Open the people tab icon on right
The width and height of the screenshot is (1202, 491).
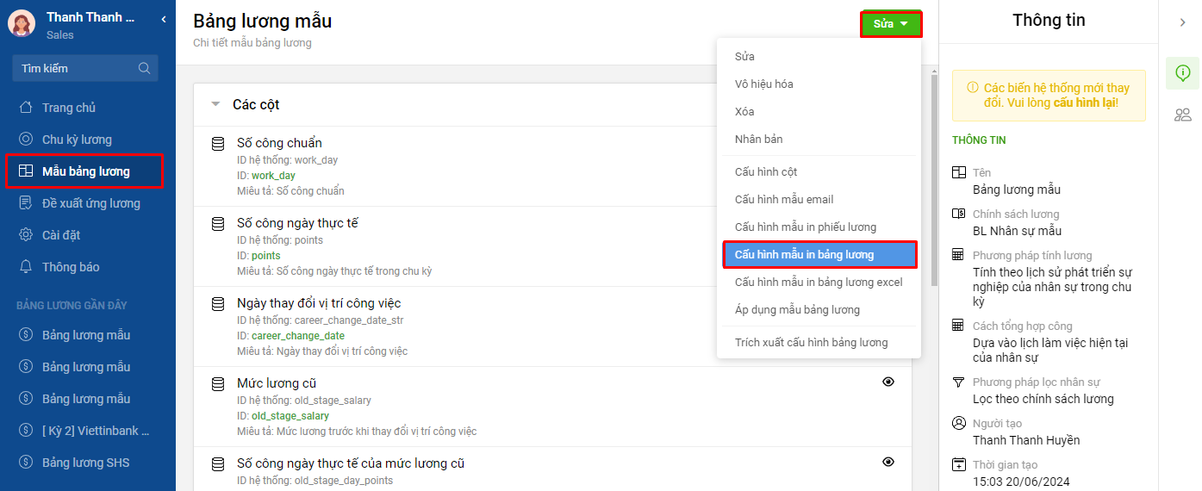[1183, 115]
